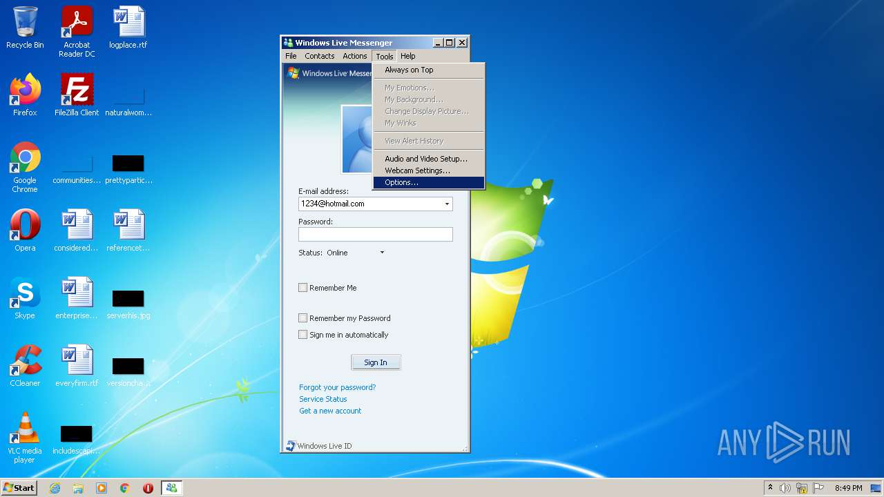Click the Start button
Viewport: 884px width, 497px height.
click(x=19, y=488)
